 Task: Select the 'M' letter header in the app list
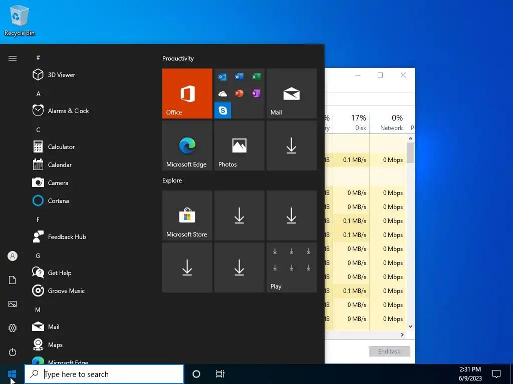click(x=38, y=310)
